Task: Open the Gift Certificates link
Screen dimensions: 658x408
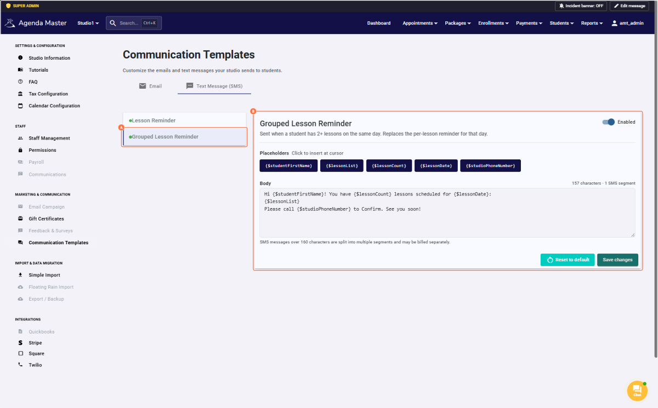Action: coord(46,219)
